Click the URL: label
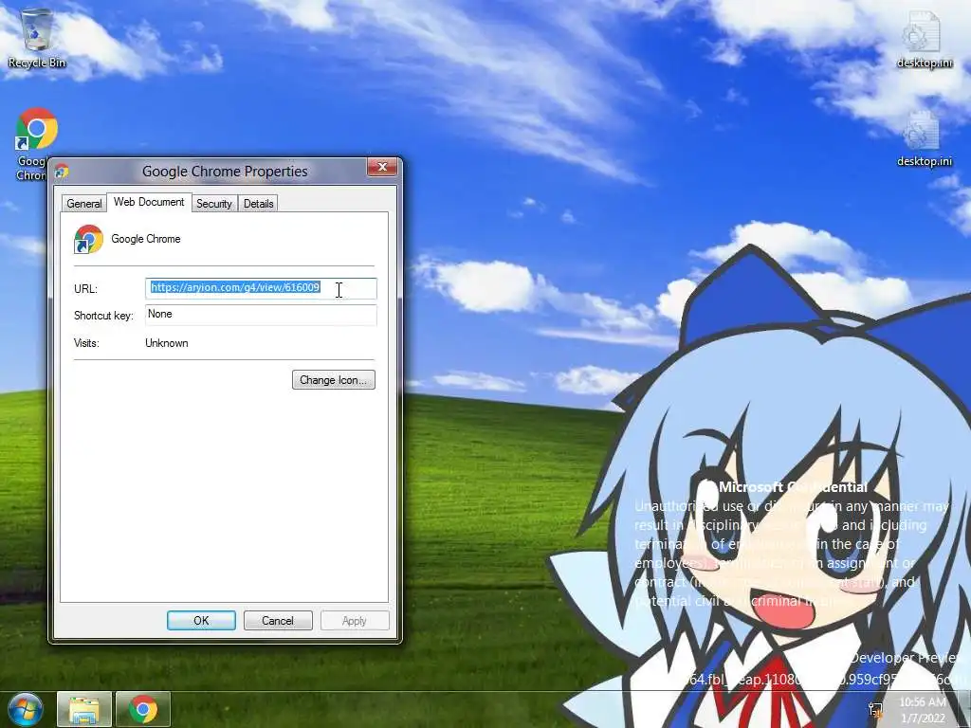The width and height of the screenshot is (971, 728). click(85, 289)
